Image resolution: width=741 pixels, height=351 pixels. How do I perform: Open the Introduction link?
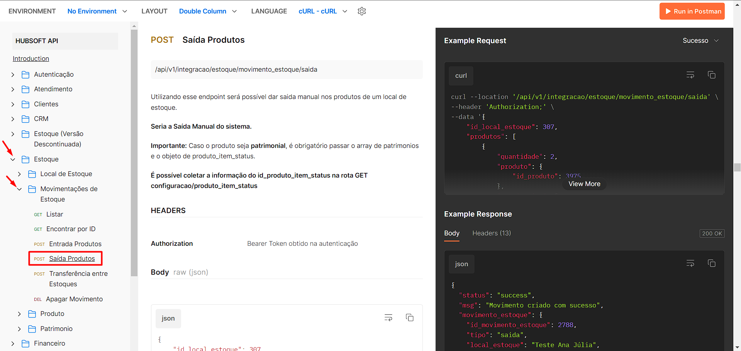[x=31, y=59]
